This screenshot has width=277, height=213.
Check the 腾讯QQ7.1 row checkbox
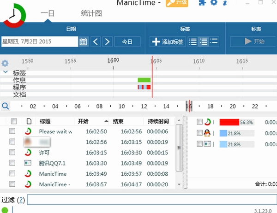(12, 163)
